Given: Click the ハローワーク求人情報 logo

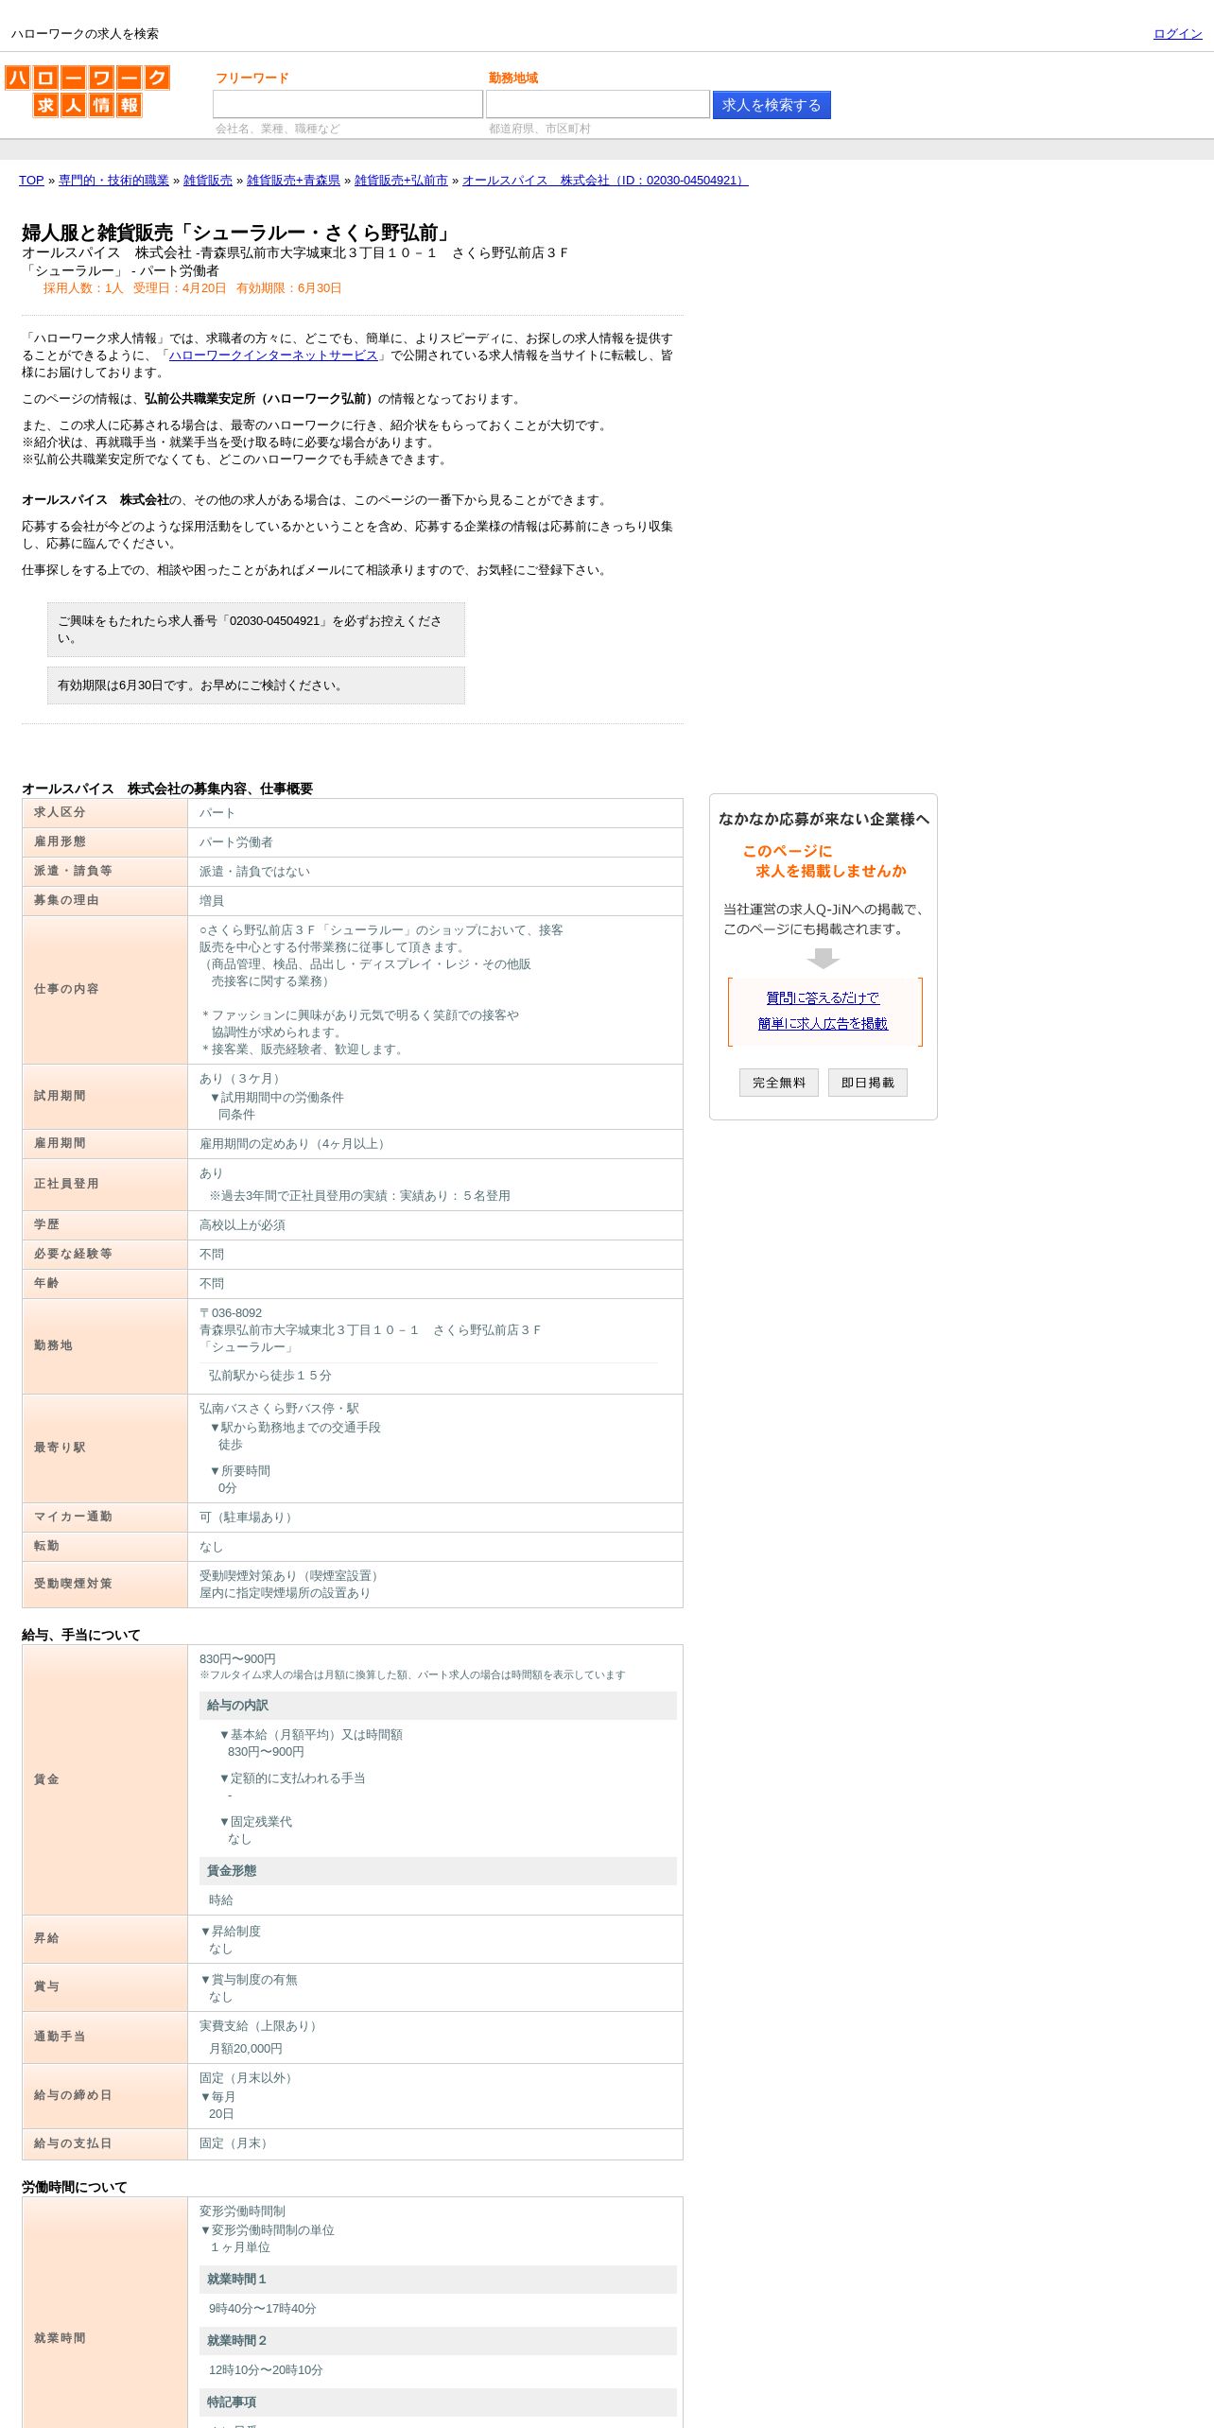Looking at the screenshot, I should pos(87,91).
